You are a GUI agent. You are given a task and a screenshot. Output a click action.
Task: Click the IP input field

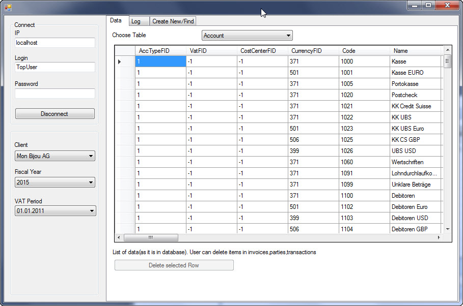click(x=55, y=43)
